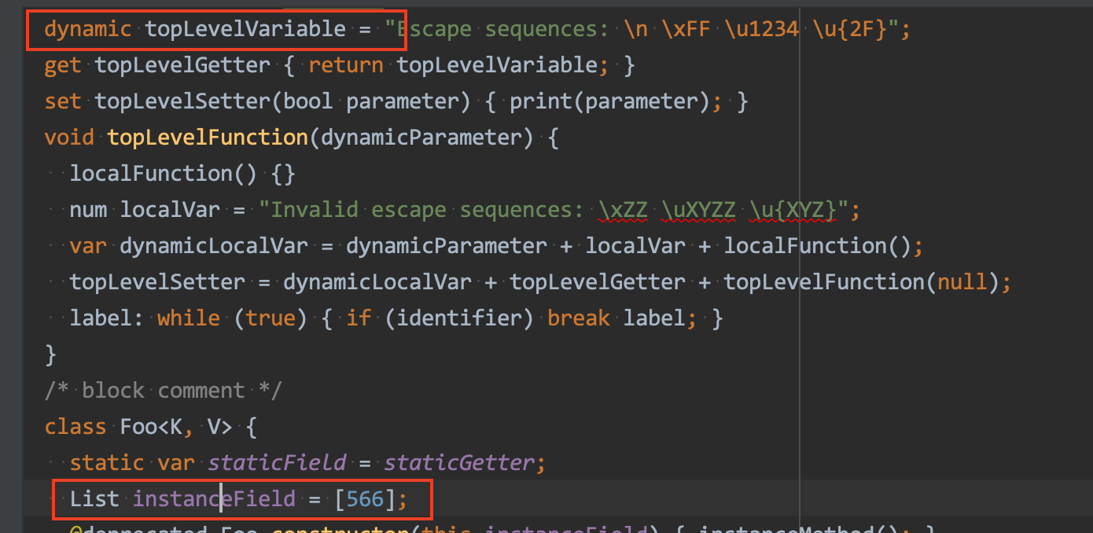
Task: Click the 'return' keyword
Action: [346, 65]
